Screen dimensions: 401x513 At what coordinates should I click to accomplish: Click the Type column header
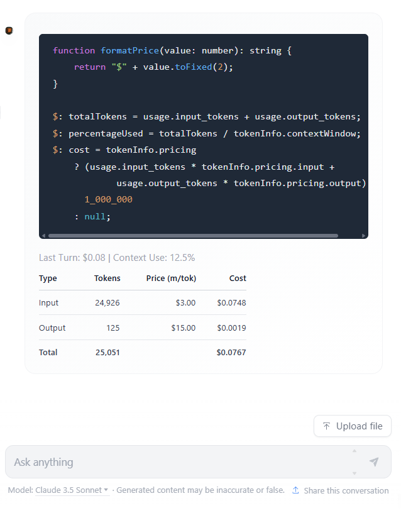tap(48, 278)
